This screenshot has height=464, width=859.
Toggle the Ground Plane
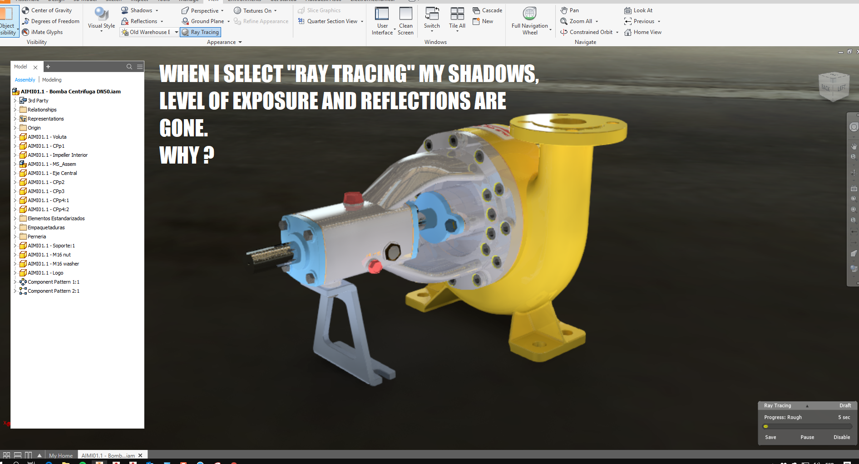tap(202, 21)
